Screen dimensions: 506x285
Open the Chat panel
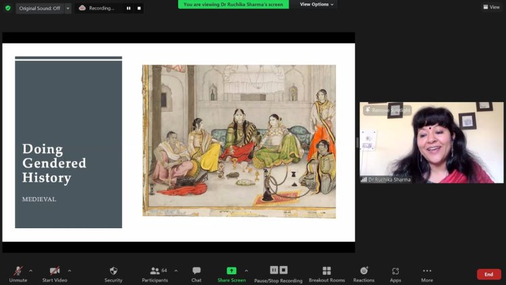tap(196, 274)
